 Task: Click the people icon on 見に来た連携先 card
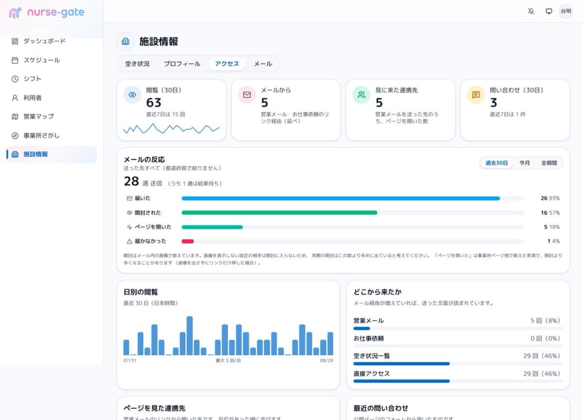coord(361,95)
